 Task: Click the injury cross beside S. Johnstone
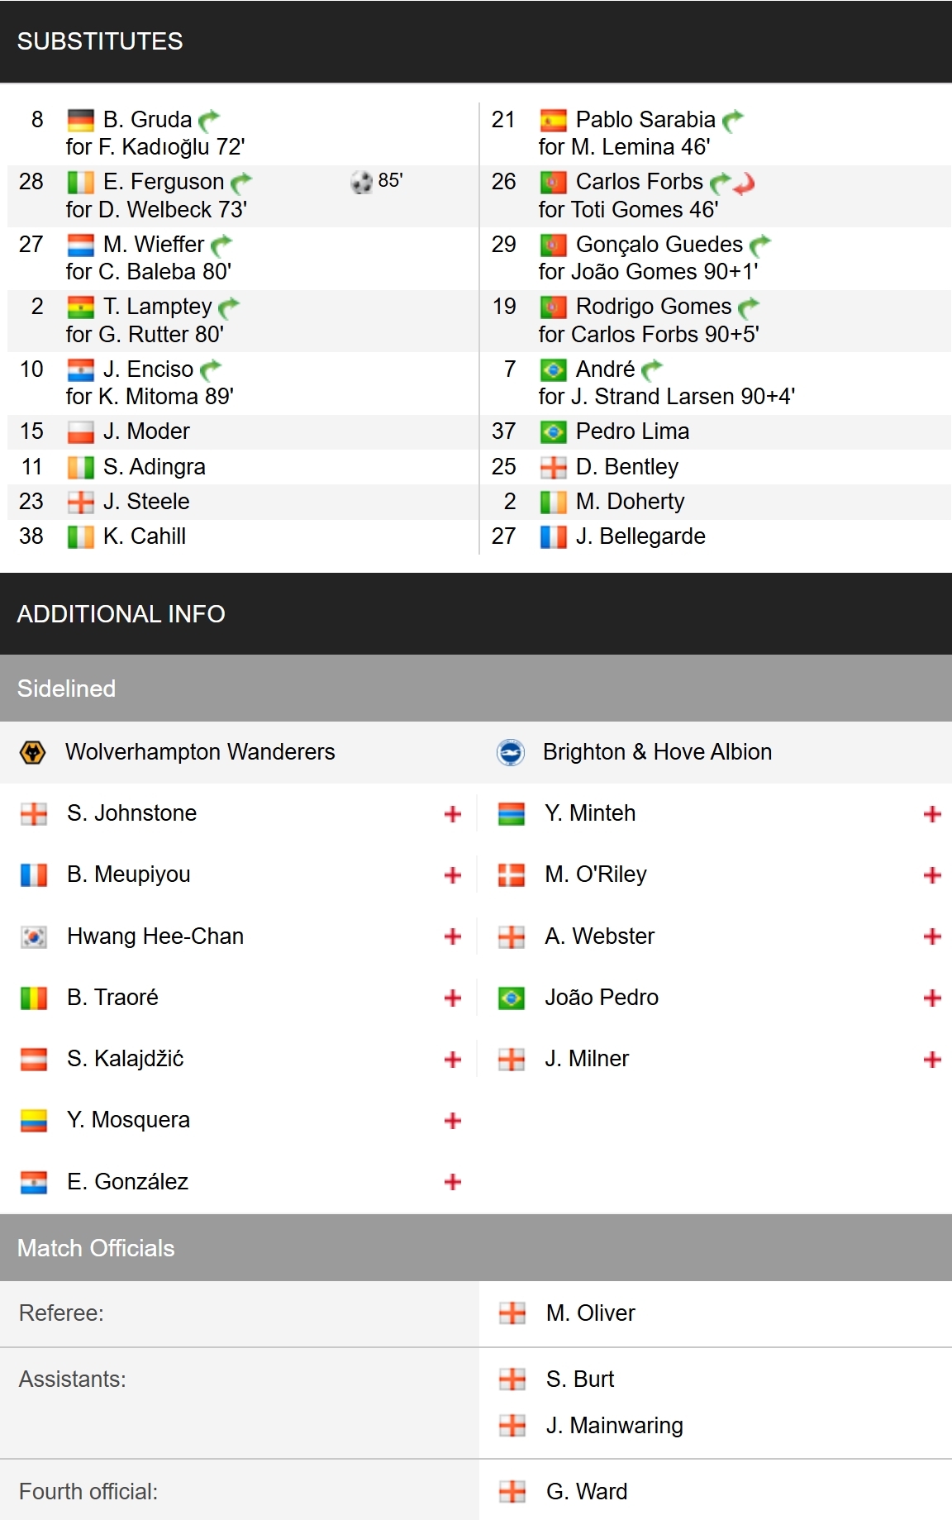pyautogui.click(x=452, y=814)
